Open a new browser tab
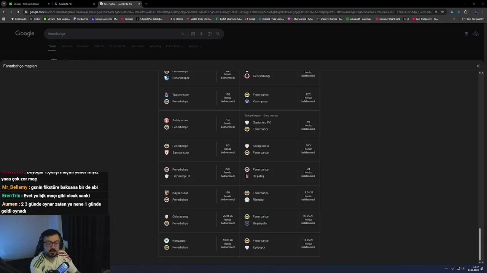 click(146, 4)
